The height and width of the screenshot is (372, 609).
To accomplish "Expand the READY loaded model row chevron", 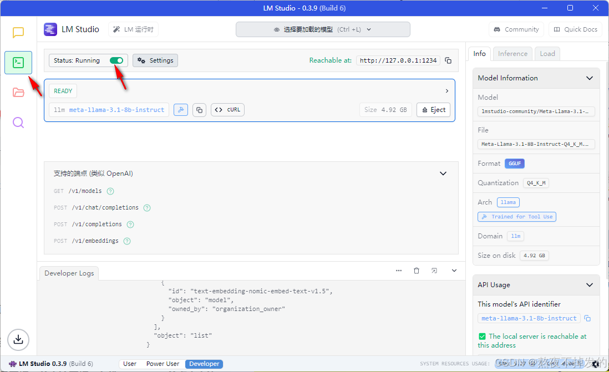I will click(446, 91).
